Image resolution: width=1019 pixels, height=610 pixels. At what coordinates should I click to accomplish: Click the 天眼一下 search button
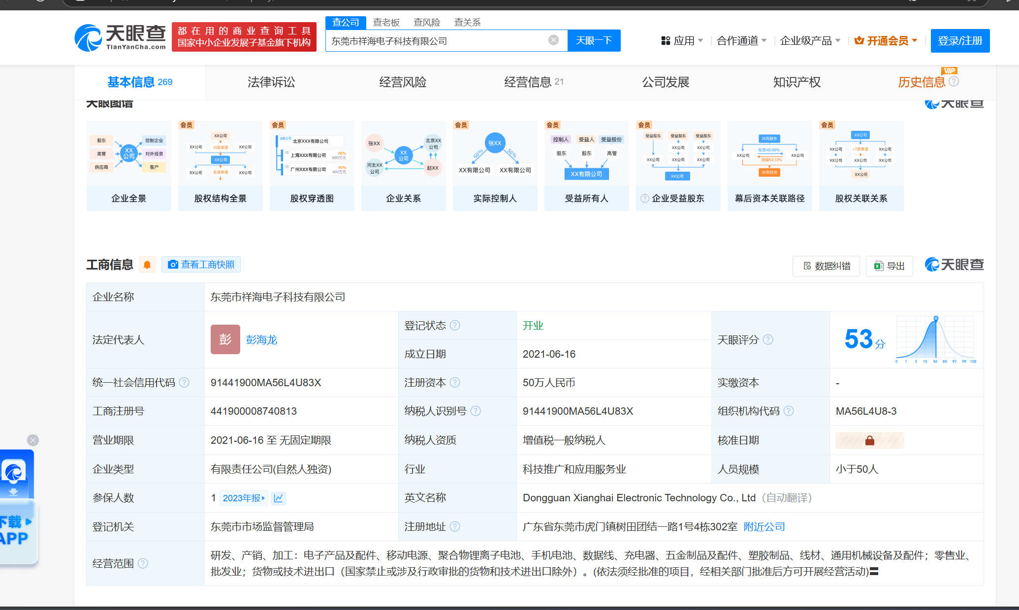tap(594, 40)
